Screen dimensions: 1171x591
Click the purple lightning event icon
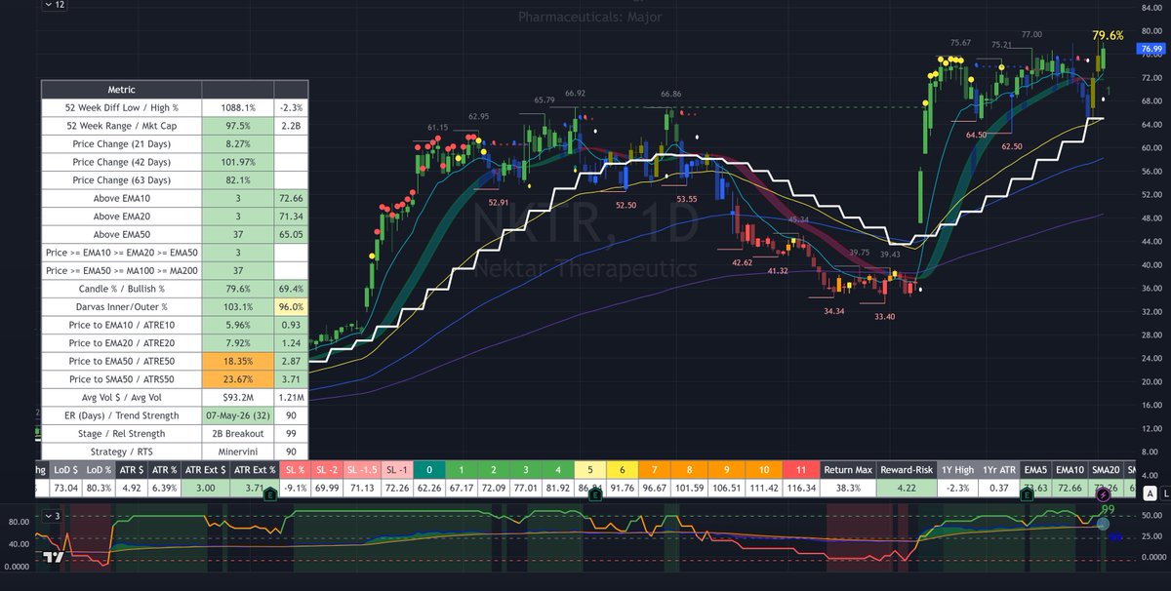coord(1101,495)
